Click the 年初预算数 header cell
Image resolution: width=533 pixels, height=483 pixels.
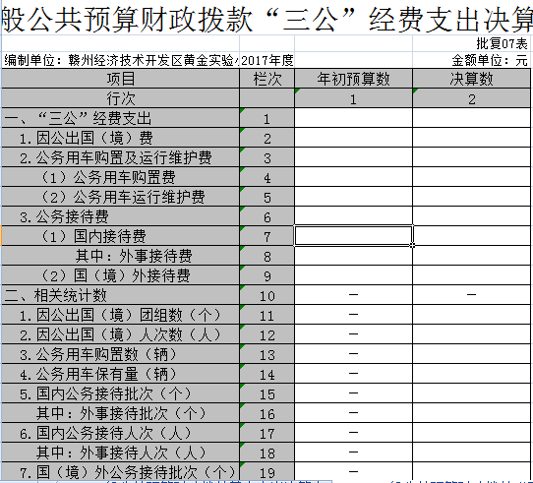point(353,79)
